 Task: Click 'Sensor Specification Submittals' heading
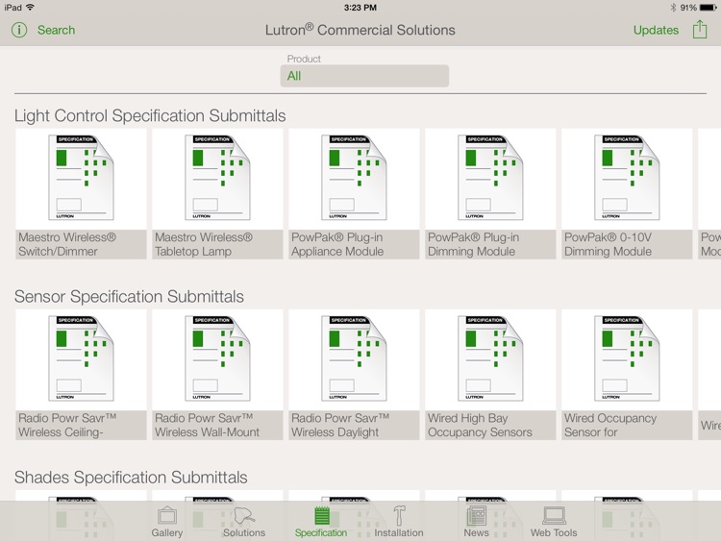click(x=129, y=297)
